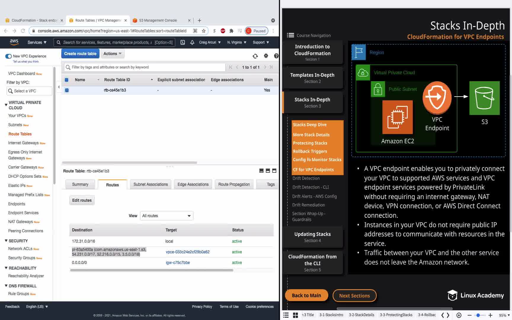The height and width of the screenshot is (320, 512).
Task: Adjust the presentation zoom slider
Action: (x=478, y=315)
